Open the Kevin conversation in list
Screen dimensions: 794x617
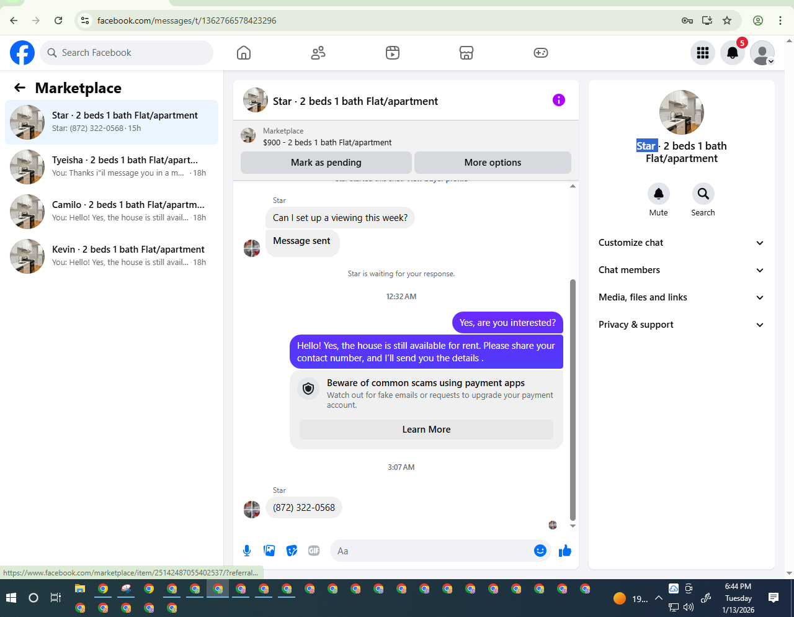tap(112, 256)
